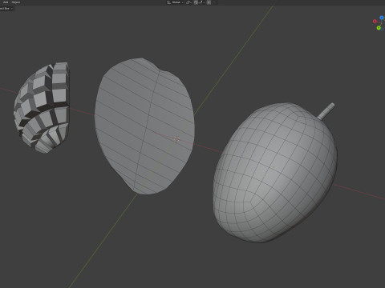
Task: Toggle proportional editing button
Action: [209, 2]
